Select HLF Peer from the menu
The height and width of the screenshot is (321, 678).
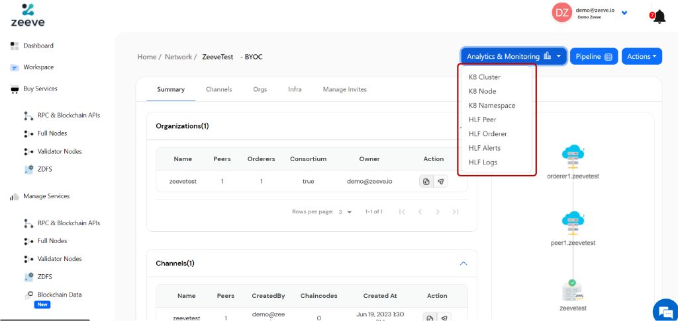(483, 120)
